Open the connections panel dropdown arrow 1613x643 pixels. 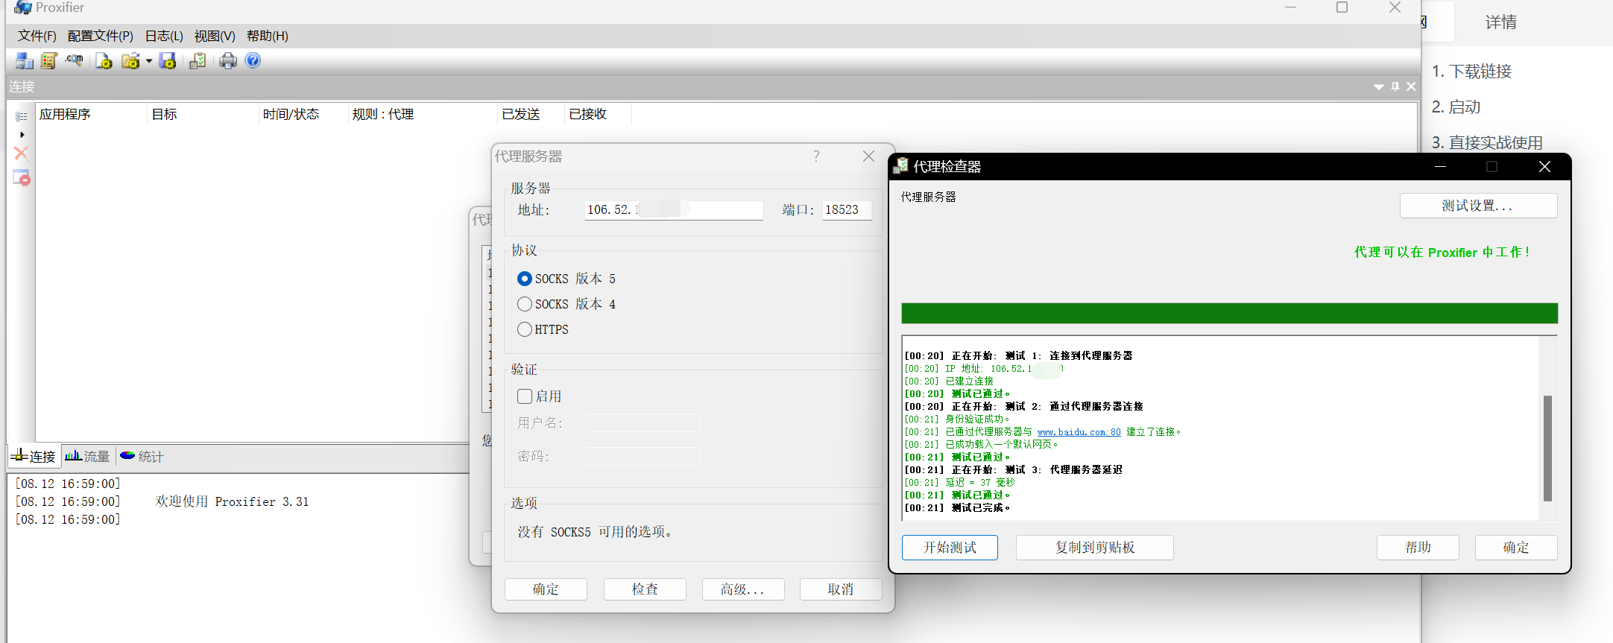click(1379, 87)
